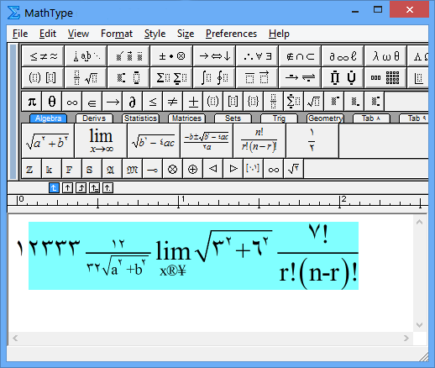Insert the one-half fraction expression
The image size is (435, 368).
[x=312, y=140]
